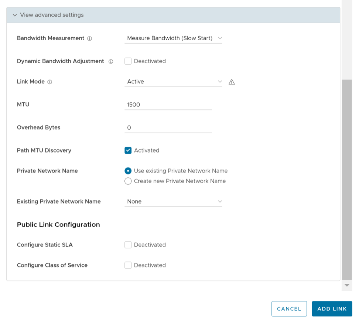Click the MTU input field
This screenshot has height=321, width=359.
point(168,105)
